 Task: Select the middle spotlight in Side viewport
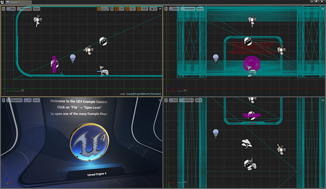coord(89,50)
